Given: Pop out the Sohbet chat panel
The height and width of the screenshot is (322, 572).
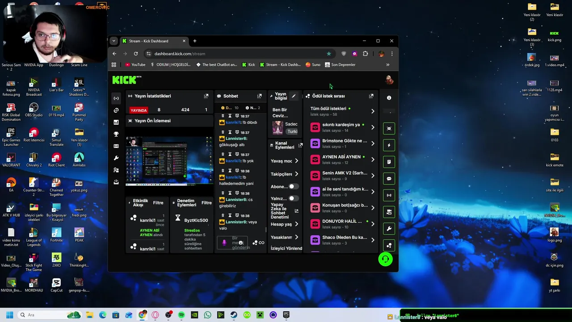Looking at the screenshot, I should pos(259,96).
